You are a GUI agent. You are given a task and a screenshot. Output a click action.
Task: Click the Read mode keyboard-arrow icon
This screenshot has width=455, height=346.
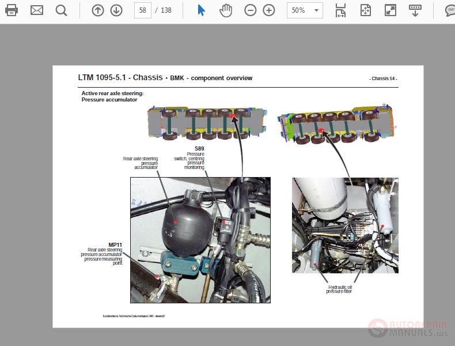point(415,10)
